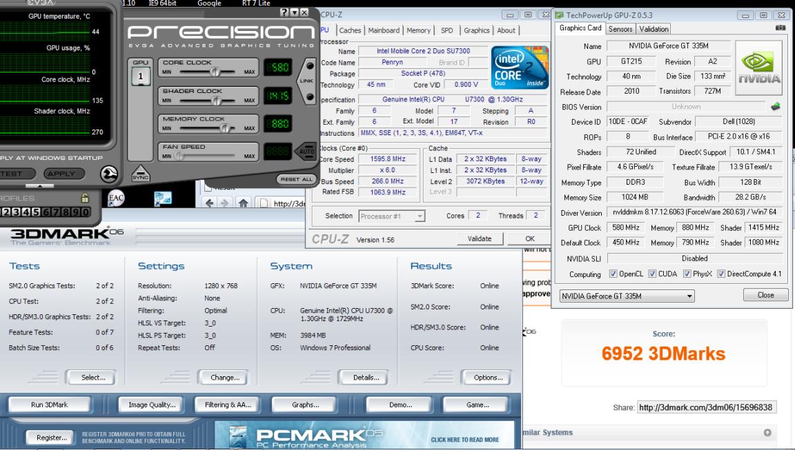This screenshot has width=795, height=450.
Task: Open Precision settings via the wrench icon
Action: pos(108,174)
